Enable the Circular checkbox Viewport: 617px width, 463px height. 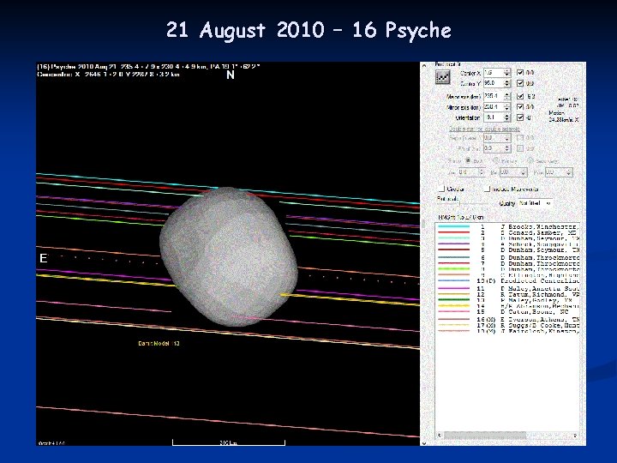[x=440, y=189]
